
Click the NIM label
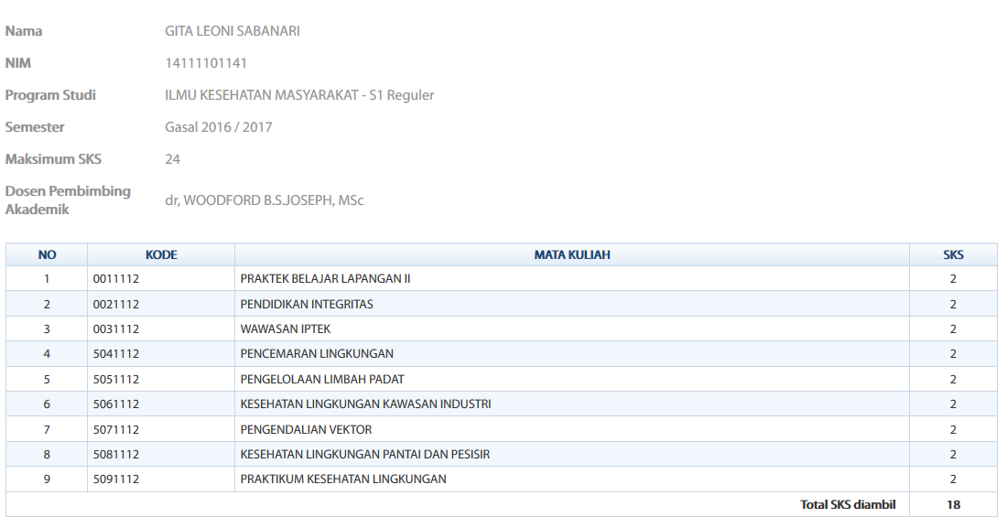[x=18, y=63]
